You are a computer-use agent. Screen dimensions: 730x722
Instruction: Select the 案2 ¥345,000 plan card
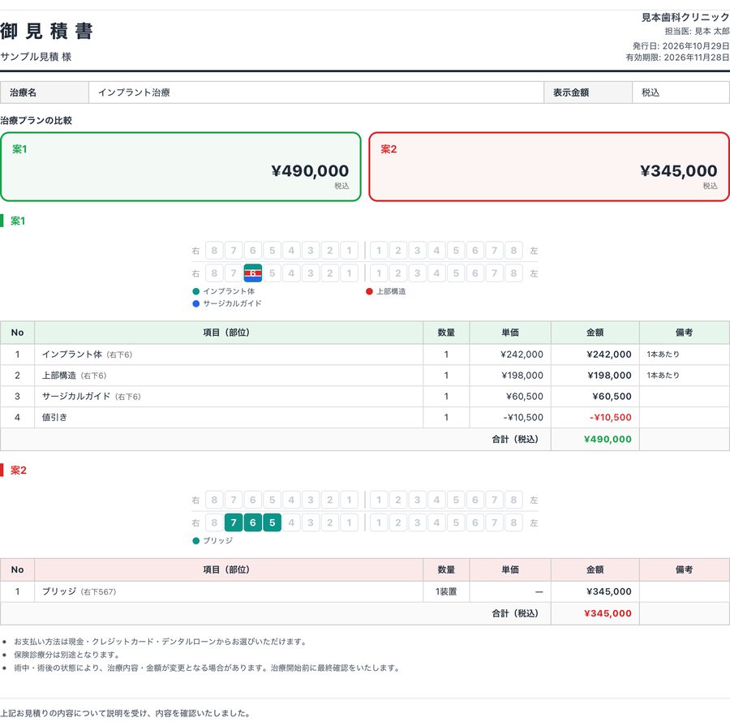click(x=549, y=166)
